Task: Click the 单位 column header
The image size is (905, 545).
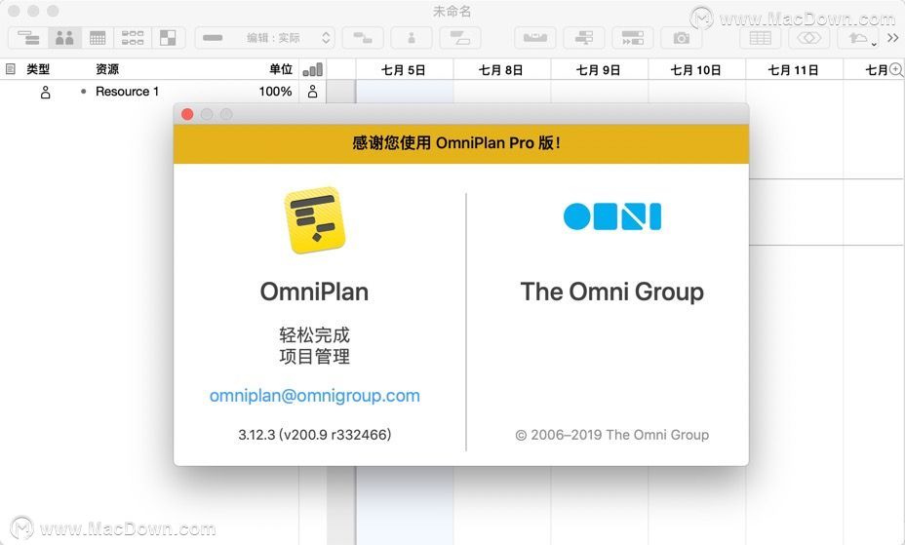Action: (x=281, y=69)
